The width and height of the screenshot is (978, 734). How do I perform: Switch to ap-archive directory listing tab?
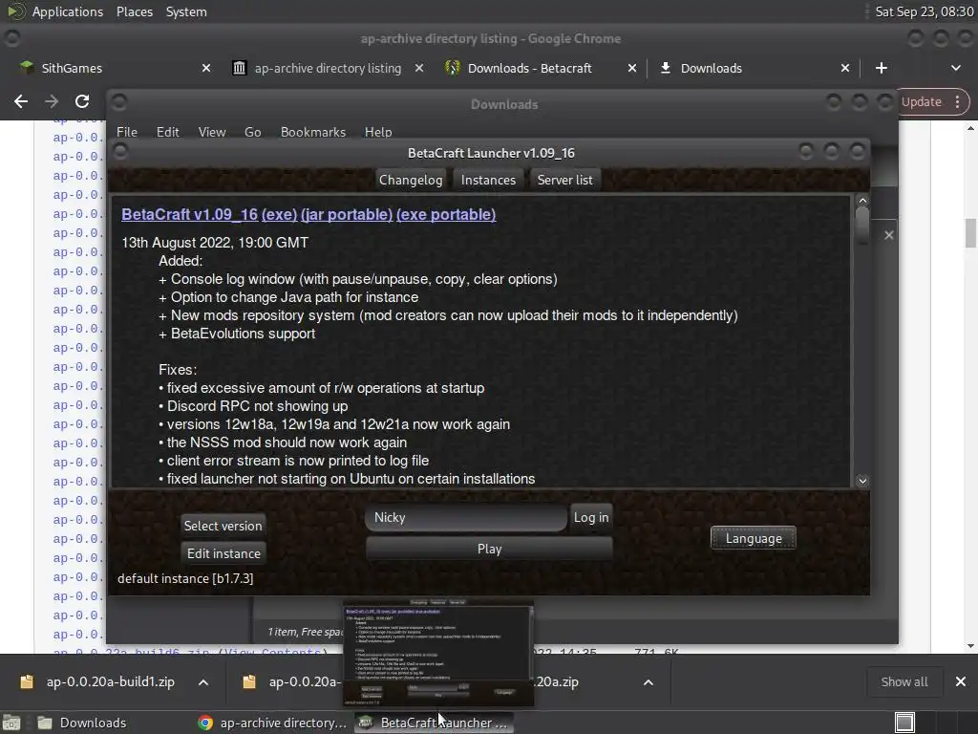(328, 68)
